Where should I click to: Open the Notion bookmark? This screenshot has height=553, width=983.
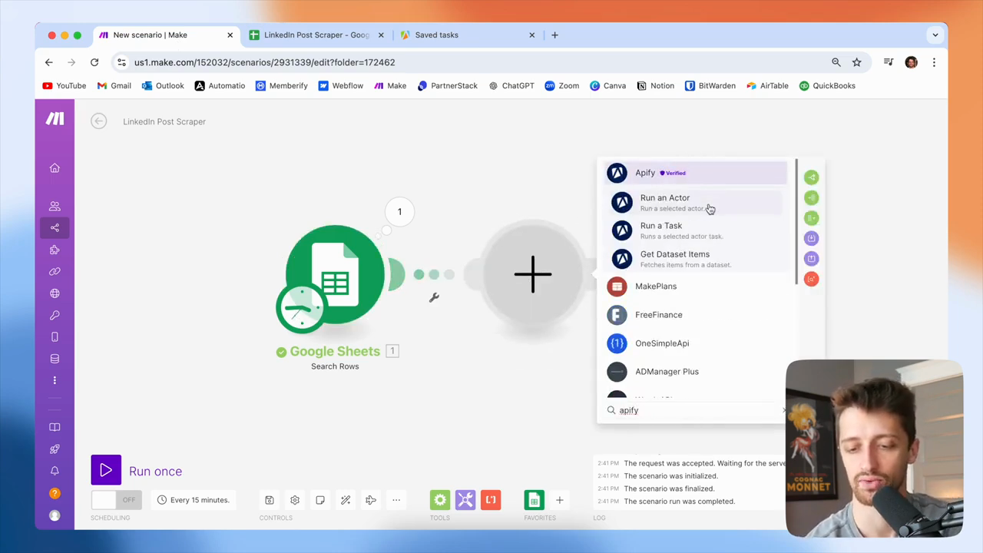pos(655,86)
